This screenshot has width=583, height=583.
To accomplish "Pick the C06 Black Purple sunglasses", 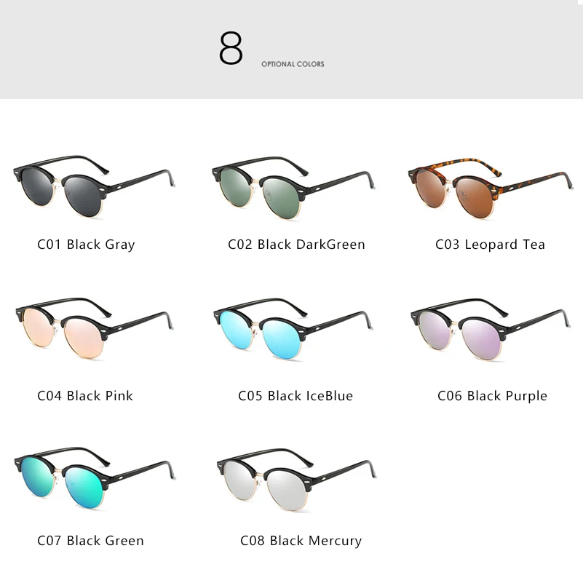I will point(491,330).
